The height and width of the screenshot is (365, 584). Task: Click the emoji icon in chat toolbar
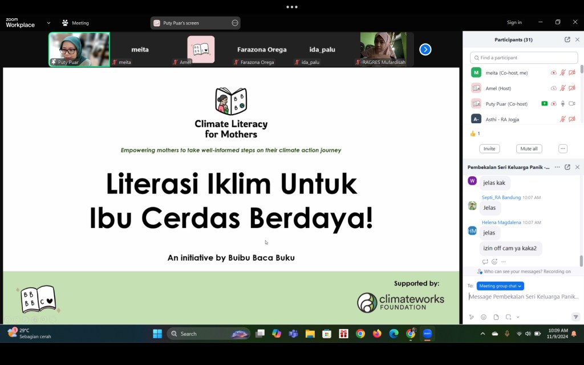[x=484, y=317]
